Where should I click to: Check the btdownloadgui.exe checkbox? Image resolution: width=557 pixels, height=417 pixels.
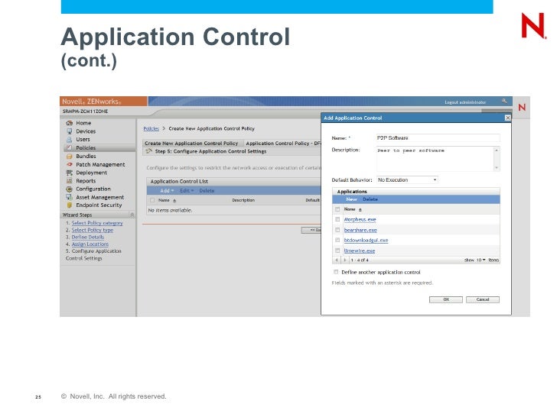click(x=337, y=240)
